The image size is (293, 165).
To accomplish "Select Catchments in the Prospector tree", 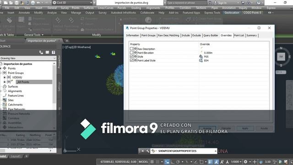I will click(15, 104).
